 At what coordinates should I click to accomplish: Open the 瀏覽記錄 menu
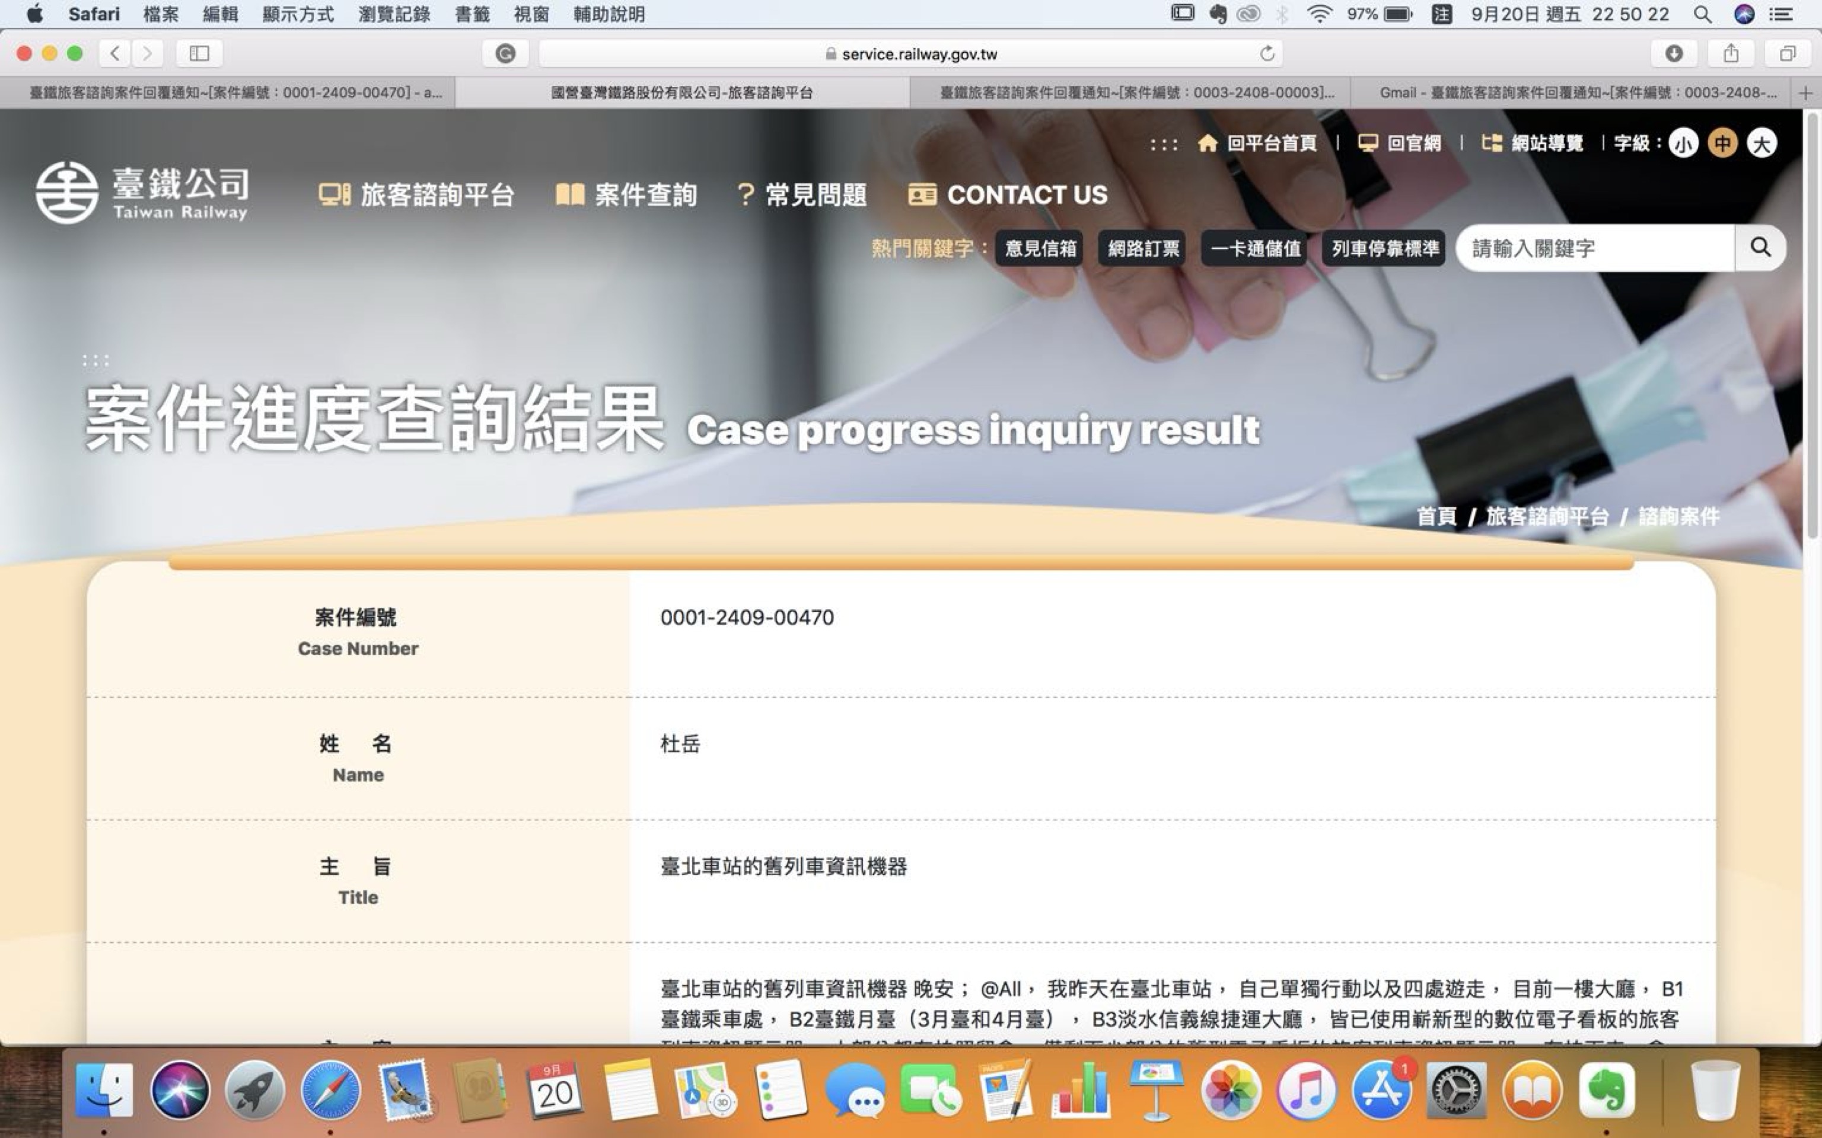[x=394, y=14]
